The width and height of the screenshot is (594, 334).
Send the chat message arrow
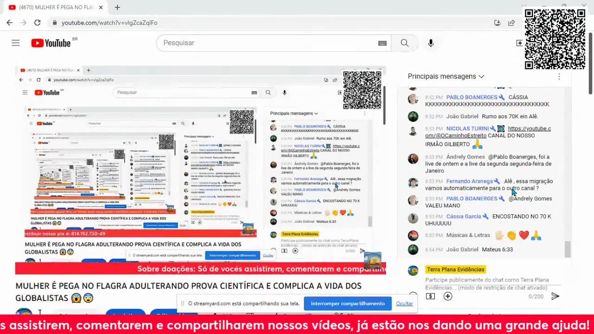coord(555,296)
